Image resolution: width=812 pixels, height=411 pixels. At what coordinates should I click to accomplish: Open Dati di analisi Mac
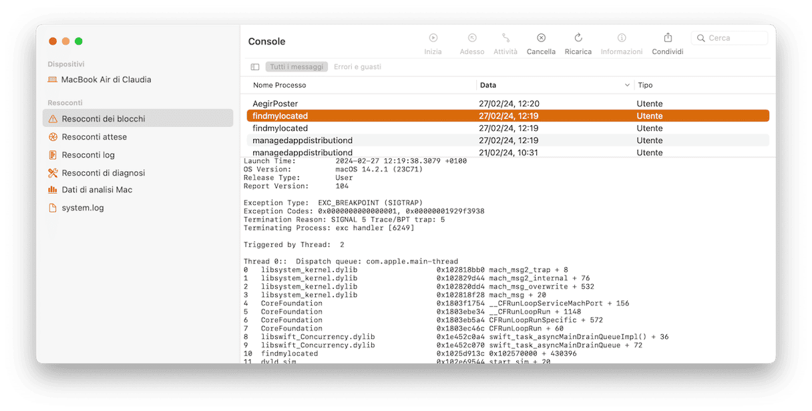coord(97,190)
